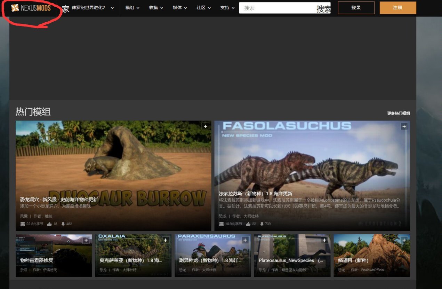This screenshot has height=289, width=442.
Task: Click the 22.2兆字节 file size text
Action: (35, 224)
